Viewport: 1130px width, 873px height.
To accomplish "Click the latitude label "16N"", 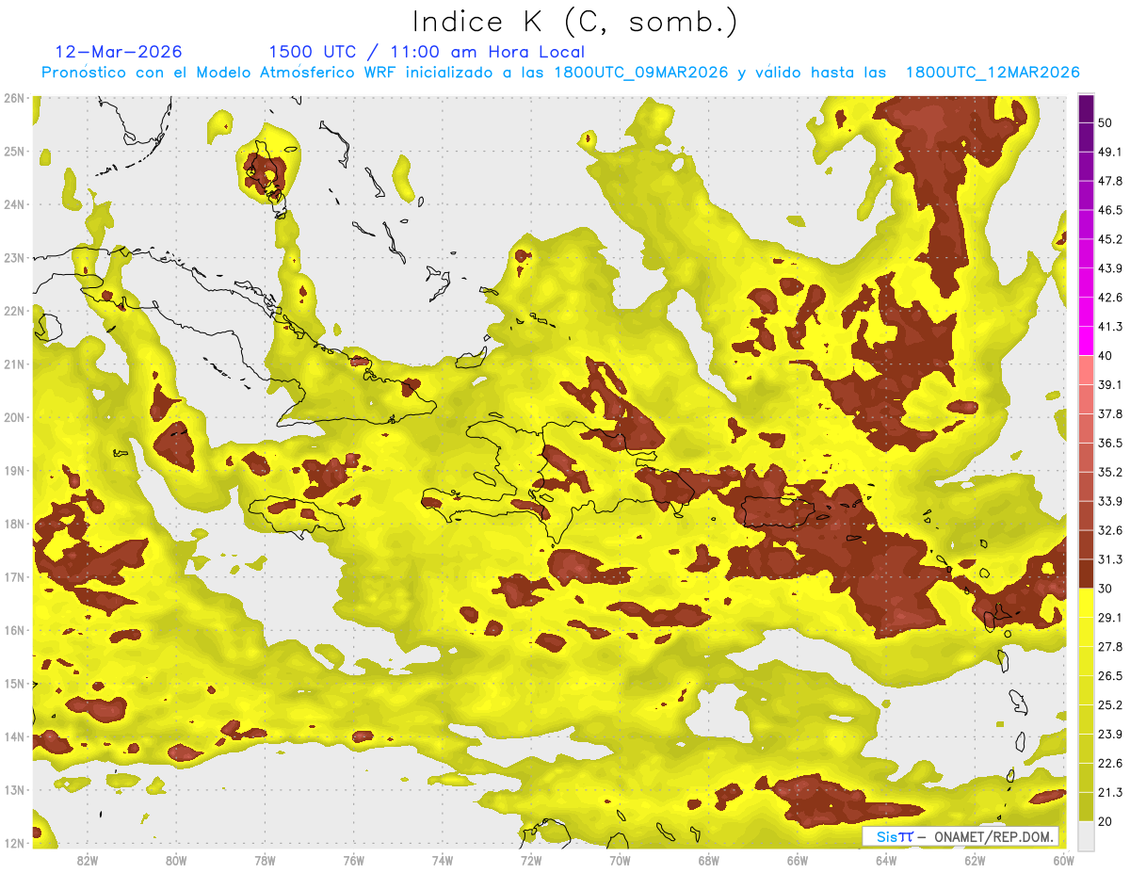I will (14, 630).
